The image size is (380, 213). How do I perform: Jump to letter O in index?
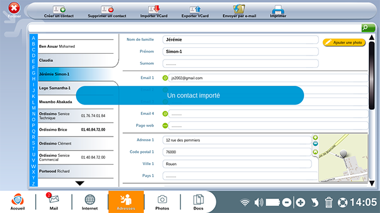[33, 119]
